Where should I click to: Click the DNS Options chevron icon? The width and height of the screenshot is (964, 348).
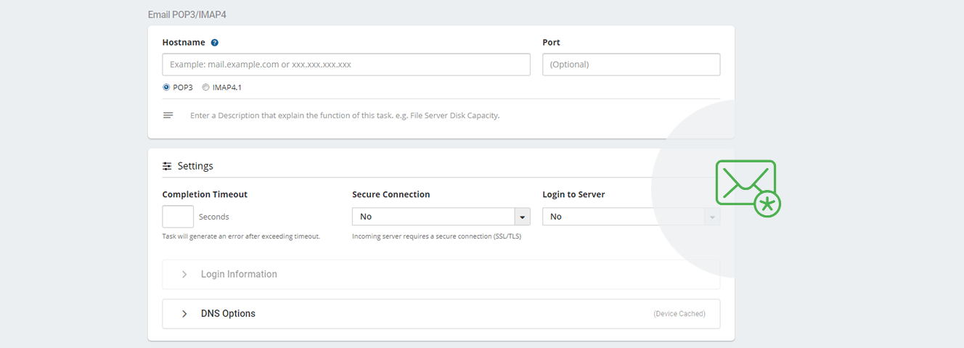click(x=184, y=314)
